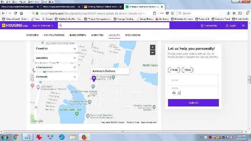Click the browser URL address bar
Screen dimensions: 251x141
(x=93, y=13)
